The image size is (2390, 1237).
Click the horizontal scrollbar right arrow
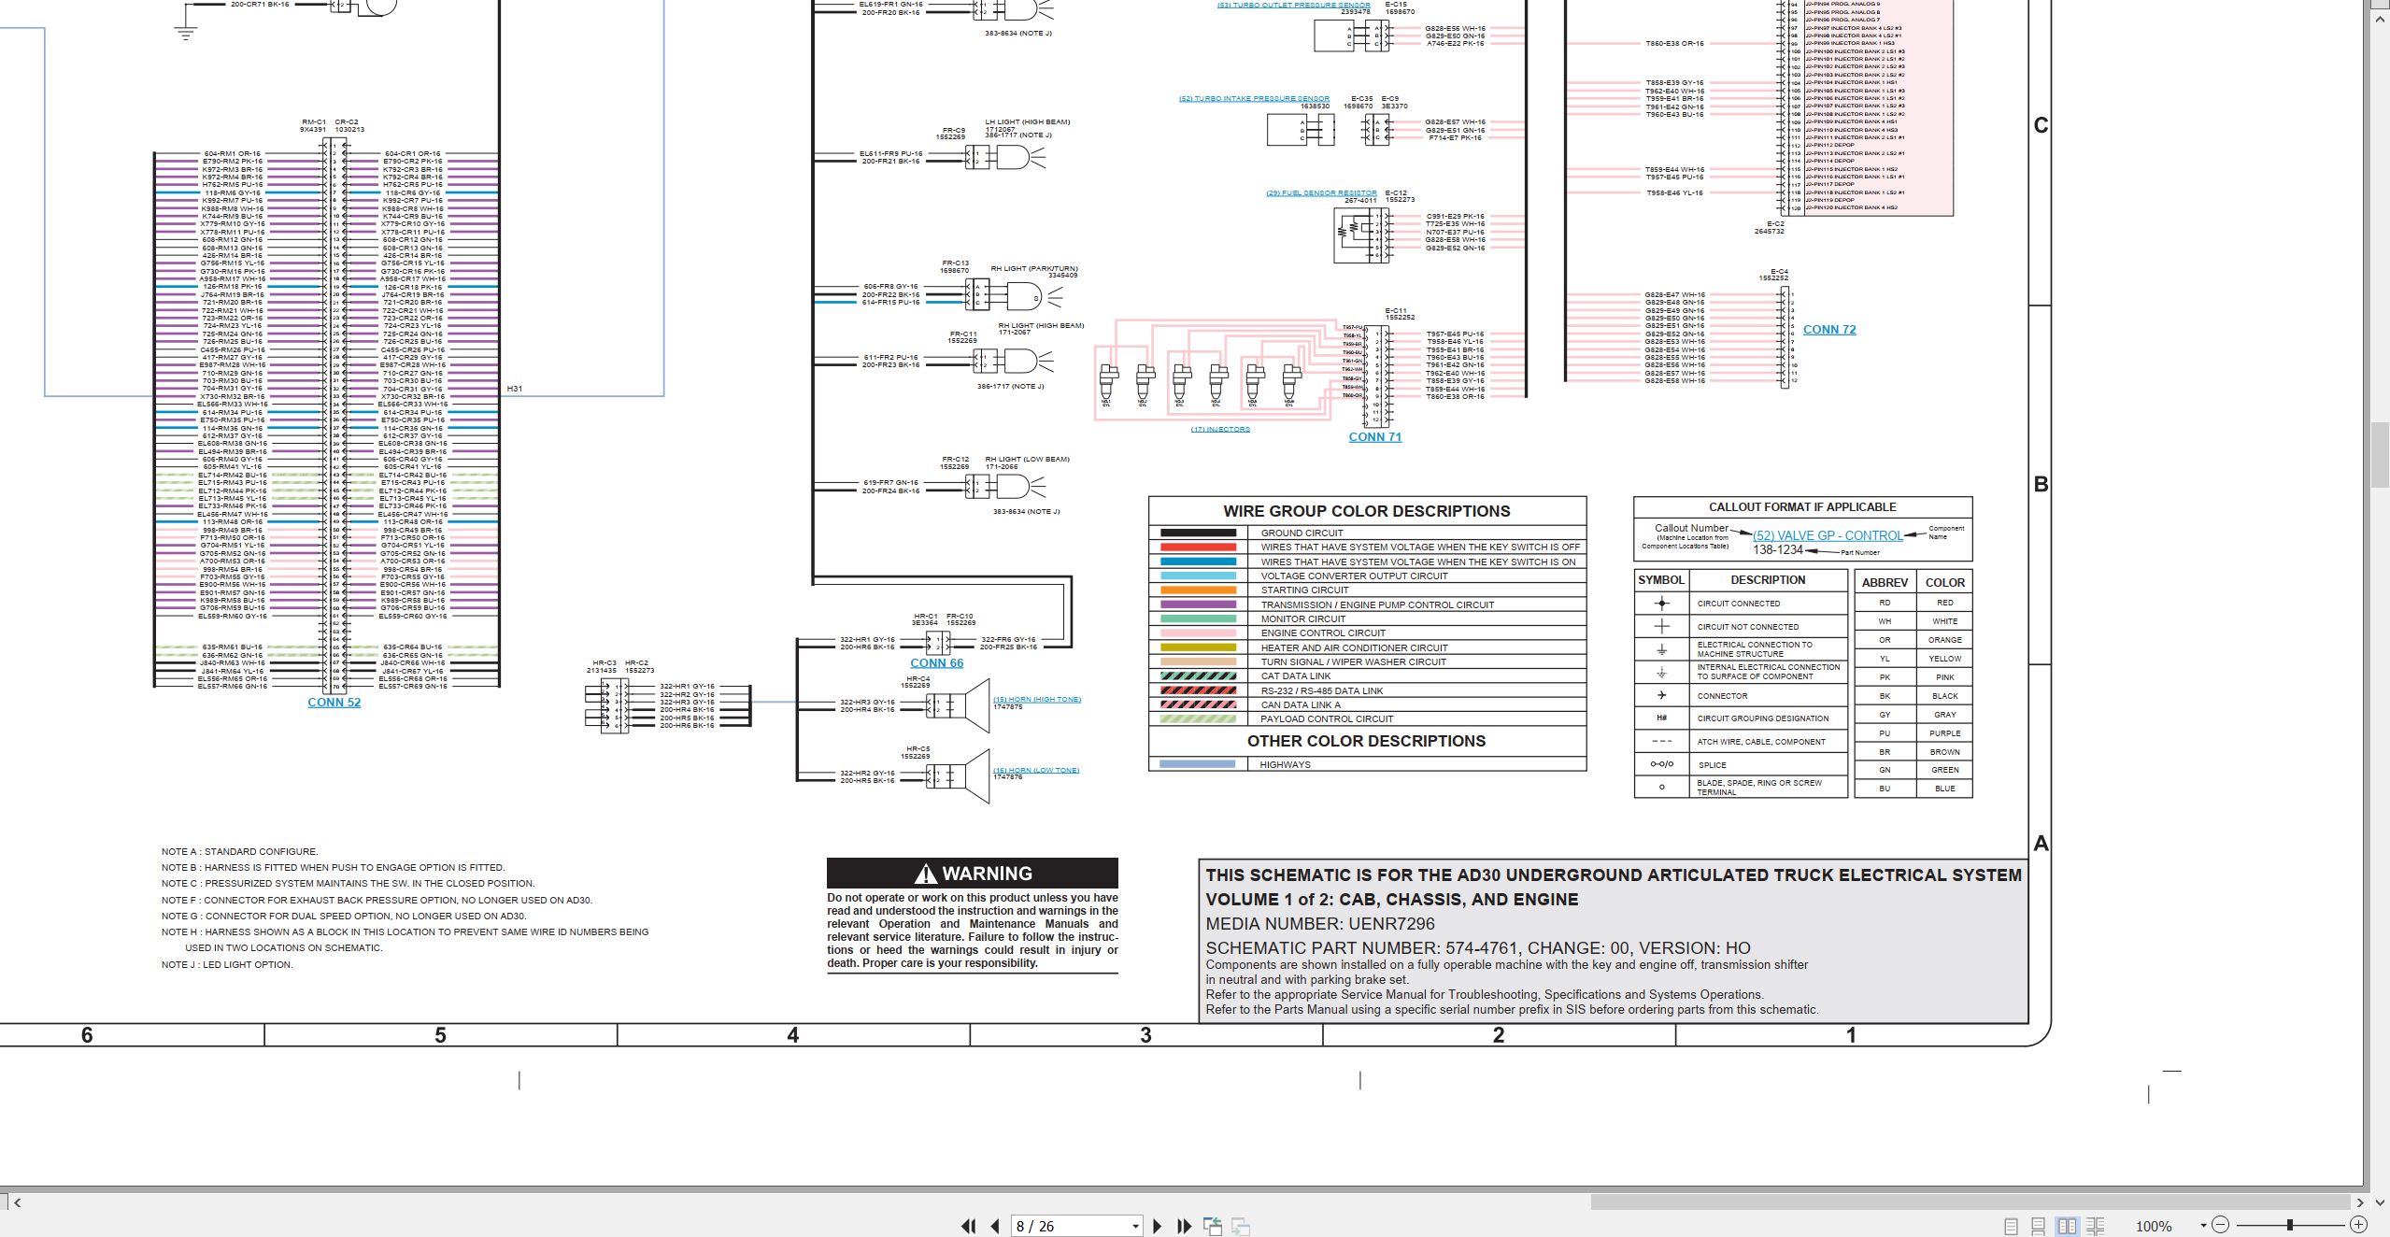[x=2360, y=1202]
